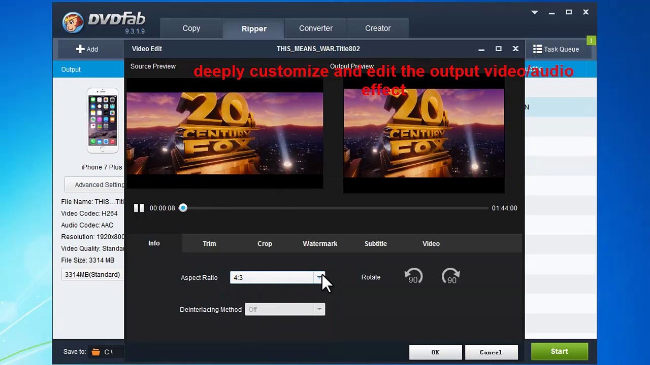Expand the Aspect Ratio dropdown
The width and height of the screenshot is (650, 365).
319,277
